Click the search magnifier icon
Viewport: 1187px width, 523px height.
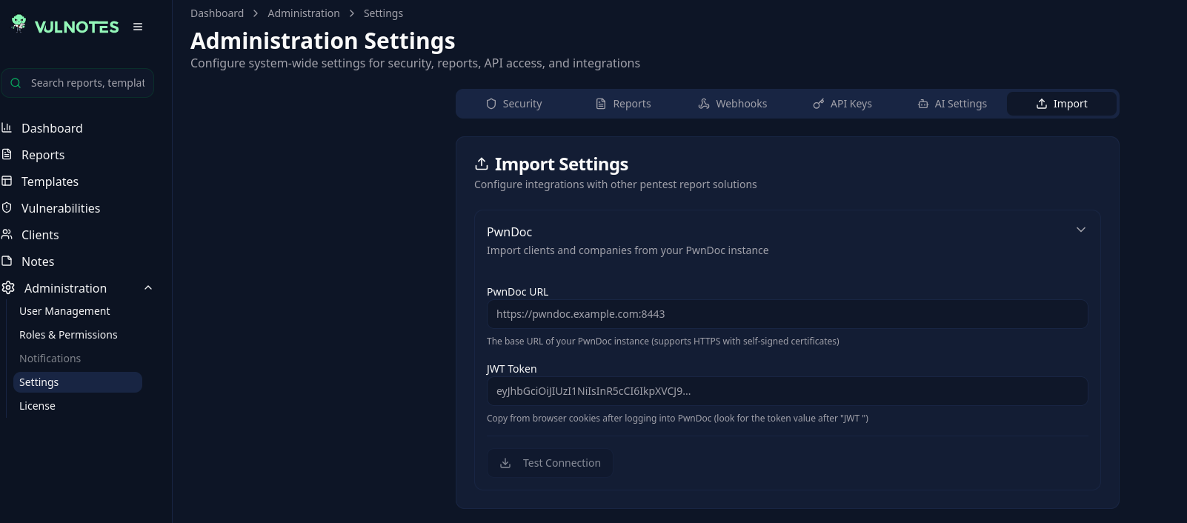[16, 83]
